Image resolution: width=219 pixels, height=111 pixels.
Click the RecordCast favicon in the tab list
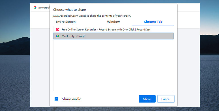(57, 29)
